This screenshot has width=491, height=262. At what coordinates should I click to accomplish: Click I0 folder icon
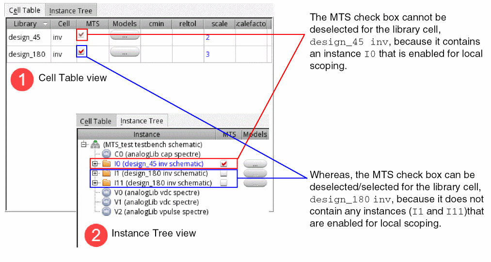click(107, 164)
